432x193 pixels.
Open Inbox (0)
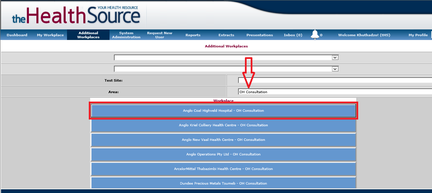293,35
